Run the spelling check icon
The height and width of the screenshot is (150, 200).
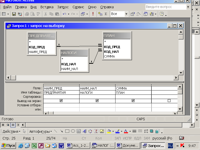click(38, 14)
